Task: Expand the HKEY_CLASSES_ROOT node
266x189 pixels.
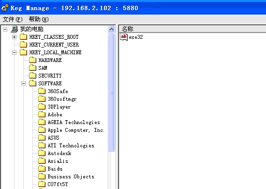Action: 14,37
